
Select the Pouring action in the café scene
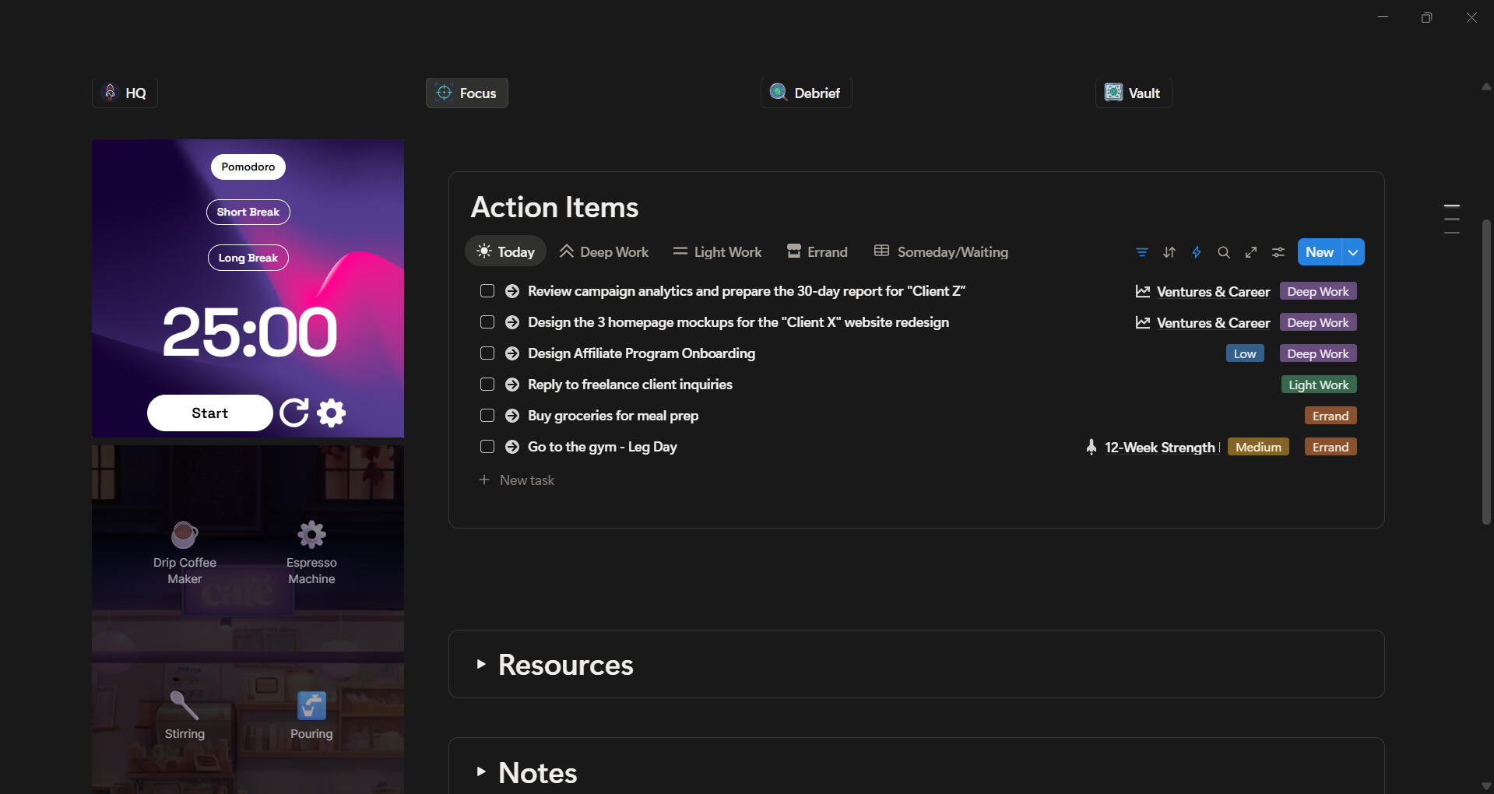point(311,705)
